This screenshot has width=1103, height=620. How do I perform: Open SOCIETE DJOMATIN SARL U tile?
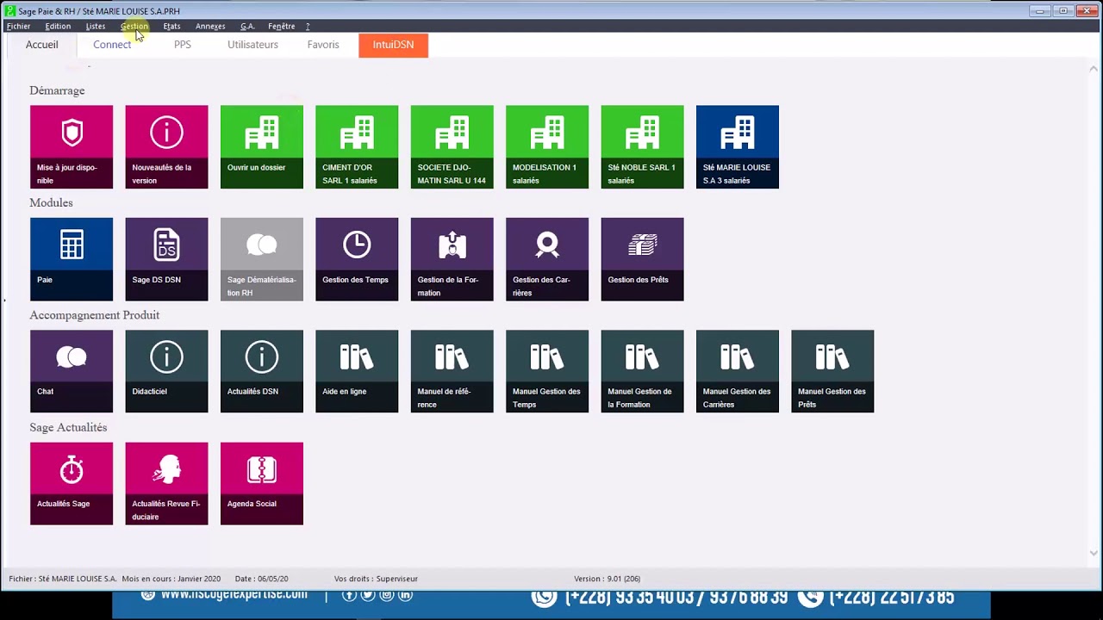point(452,146)
